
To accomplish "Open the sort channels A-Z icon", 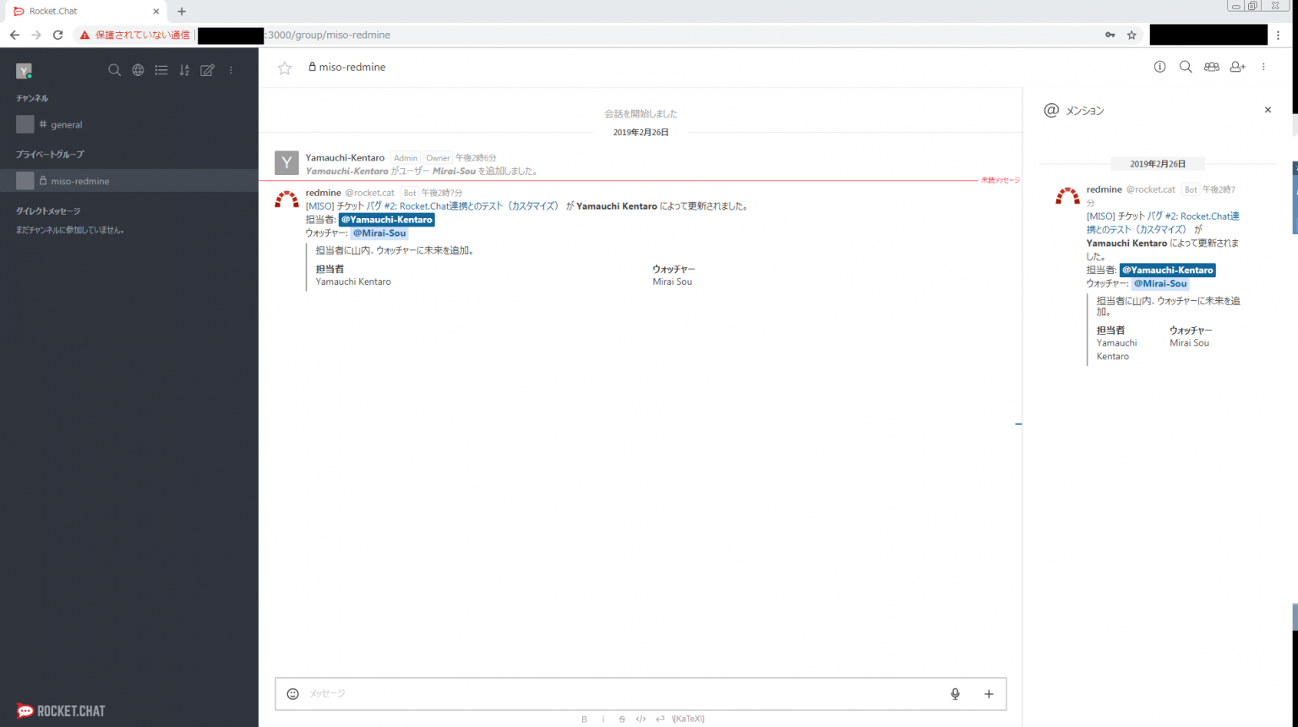I will [184, 70].
